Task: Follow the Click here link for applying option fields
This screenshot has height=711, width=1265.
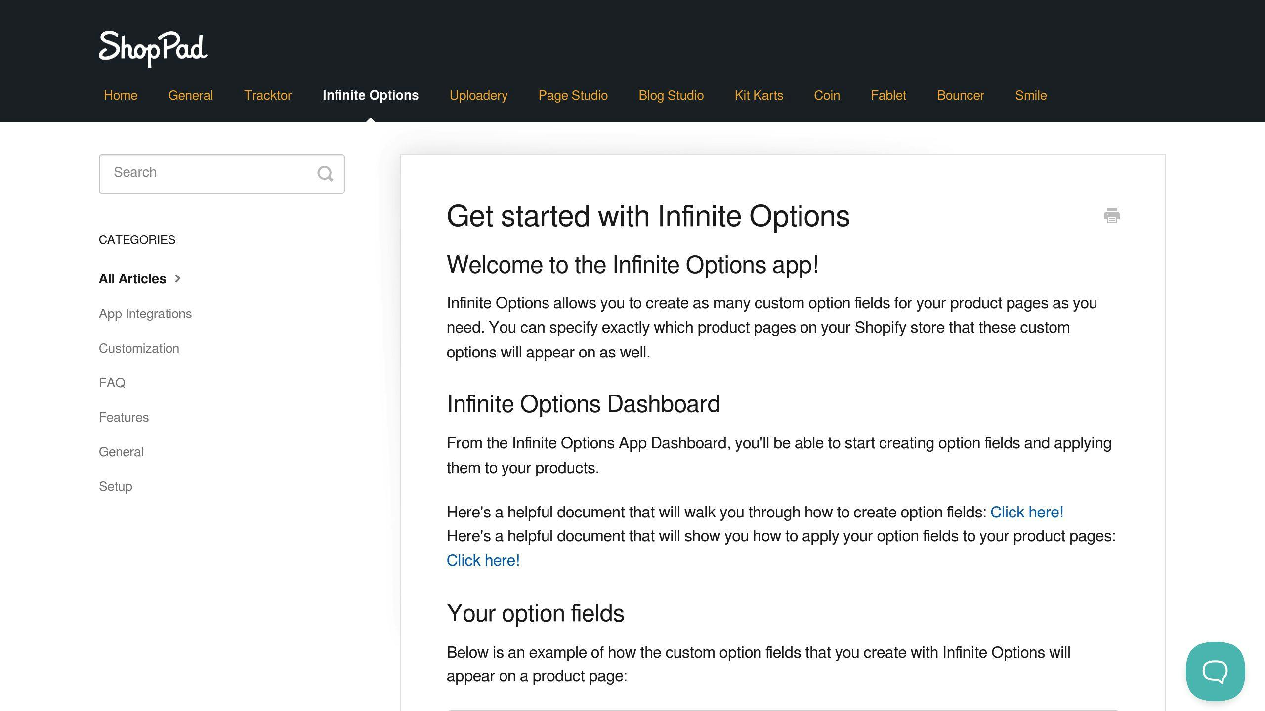Action: (483, 560)
